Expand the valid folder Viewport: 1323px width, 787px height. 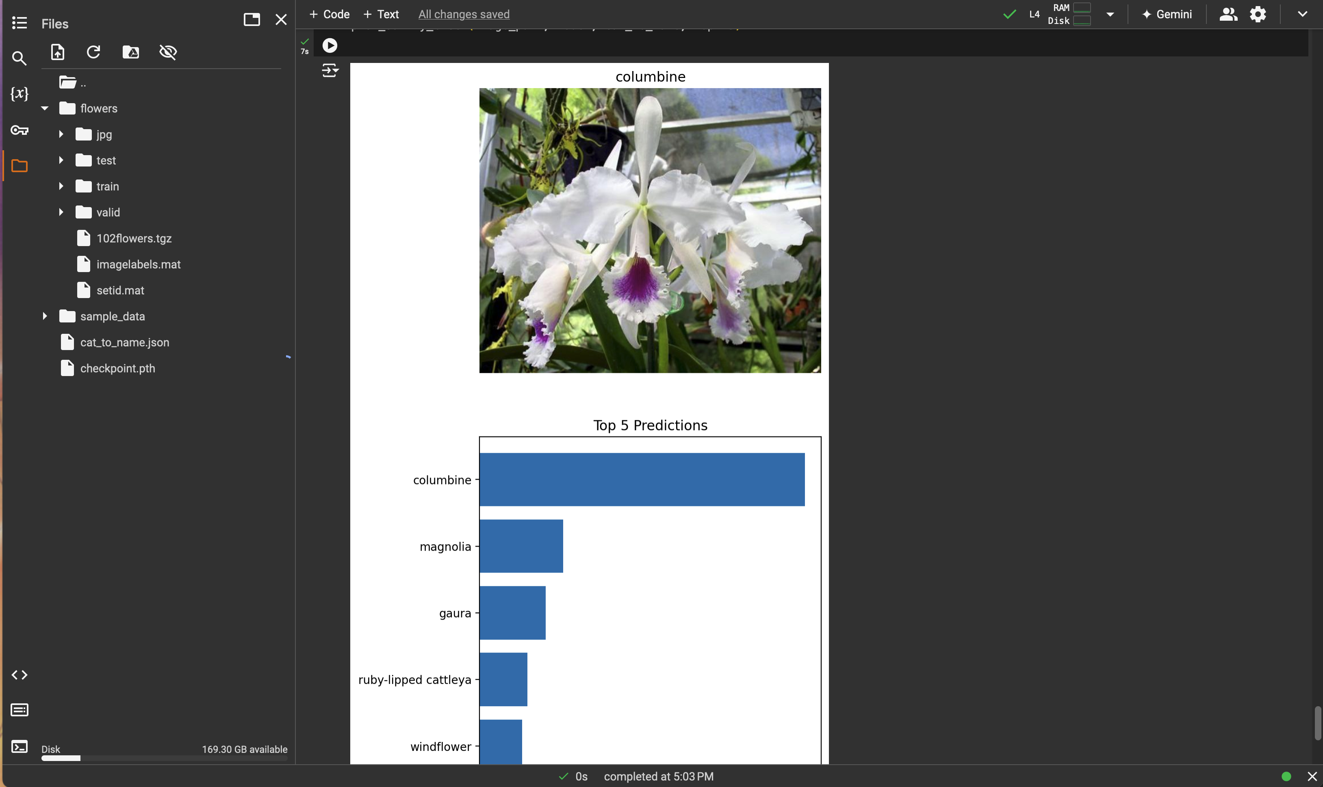61,212
